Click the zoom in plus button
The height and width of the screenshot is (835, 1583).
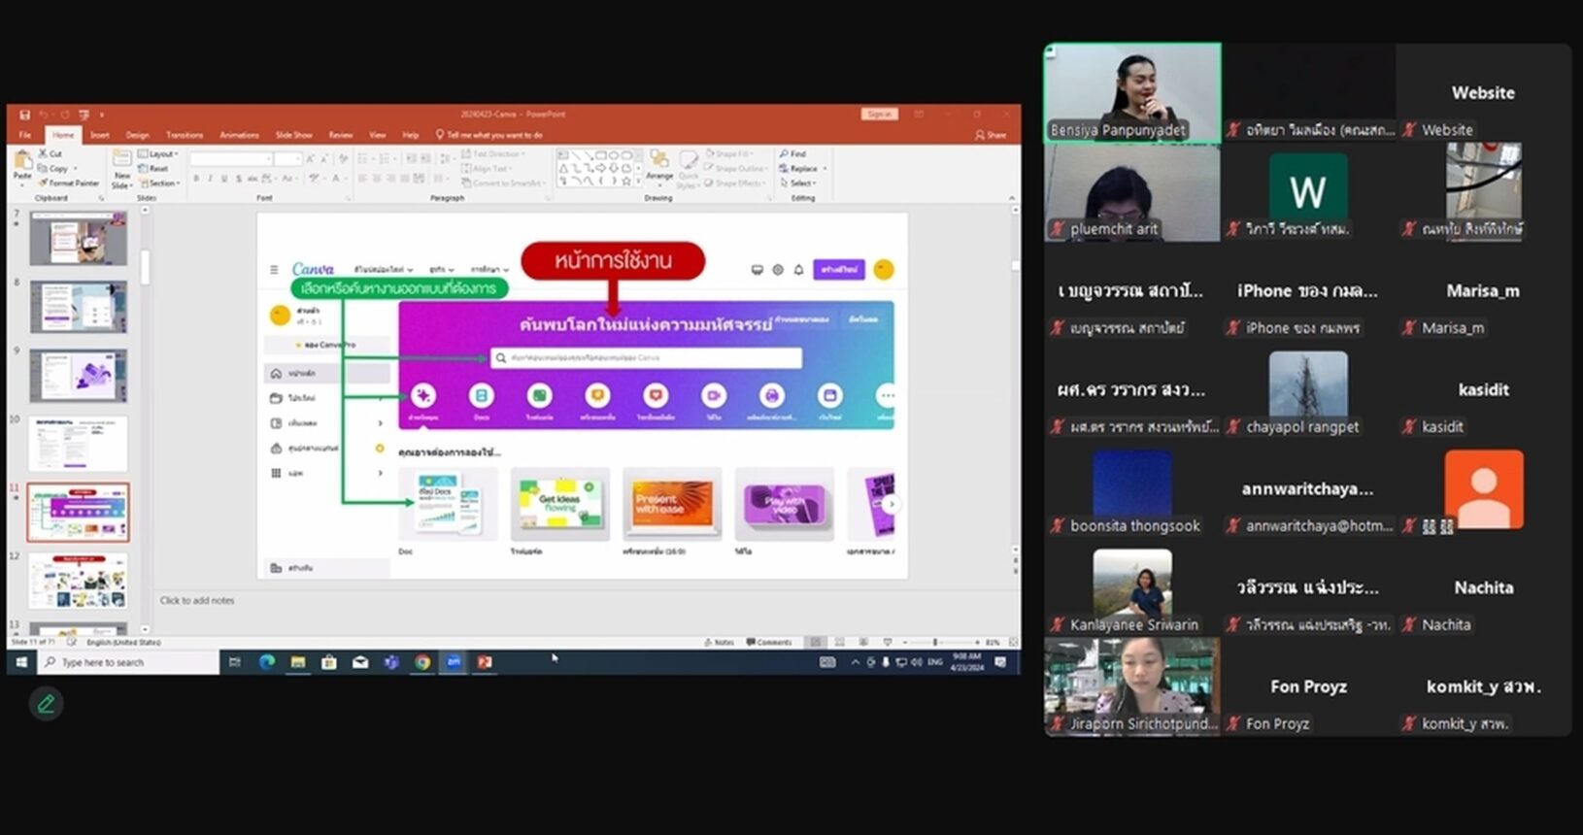[x=977, y=642]
